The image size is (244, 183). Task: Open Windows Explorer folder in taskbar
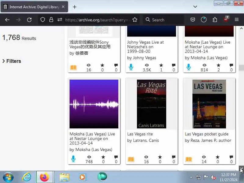coord(64,177)
